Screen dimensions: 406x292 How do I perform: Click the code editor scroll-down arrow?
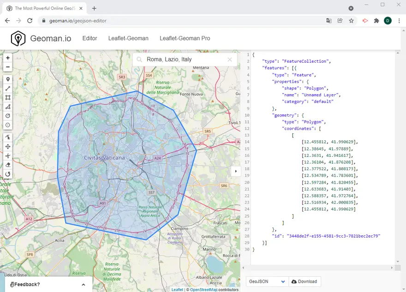click(398, 262)
